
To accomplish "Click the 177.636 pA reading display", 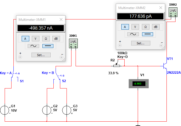I will 140,16.
